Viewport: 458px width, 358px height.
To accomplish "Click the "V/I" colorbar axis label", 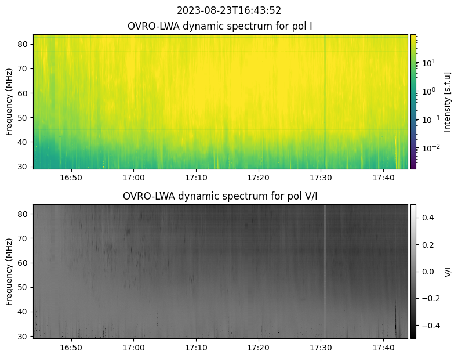I will (447, 271).
